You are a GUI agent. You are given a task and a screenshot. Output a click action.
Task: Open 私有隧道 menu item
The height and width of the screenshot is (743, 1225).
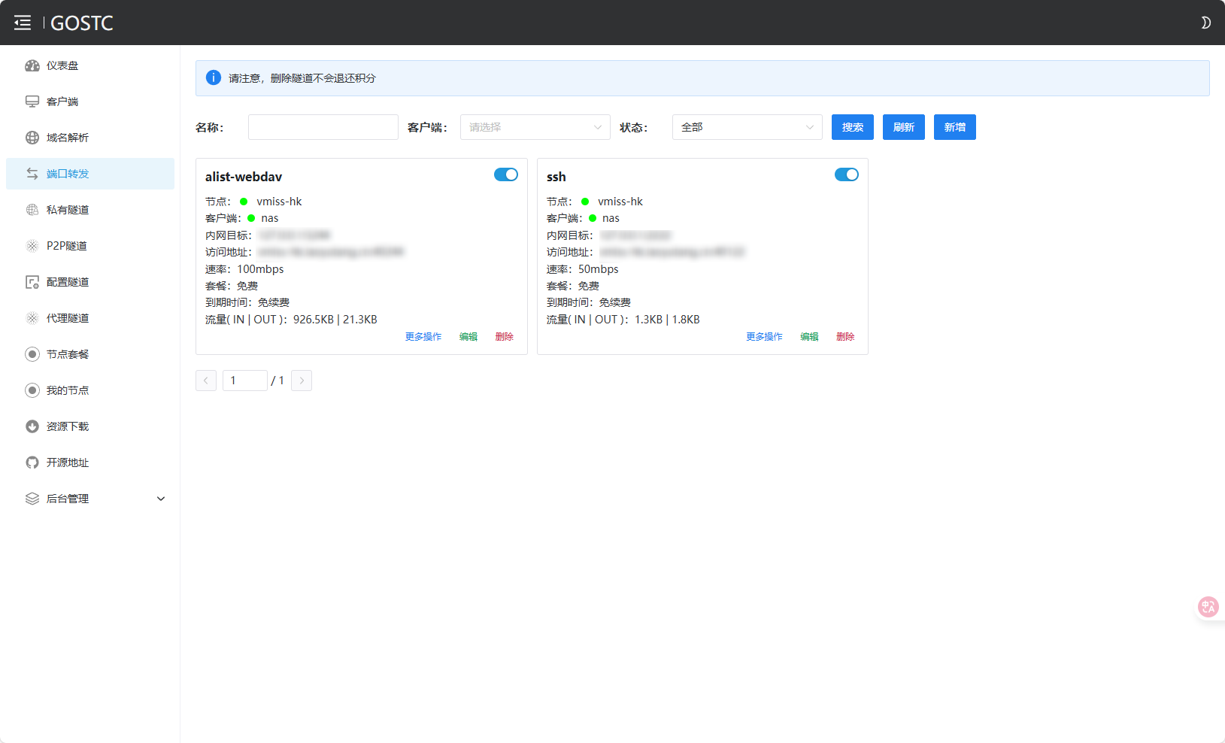click(90, 210)
